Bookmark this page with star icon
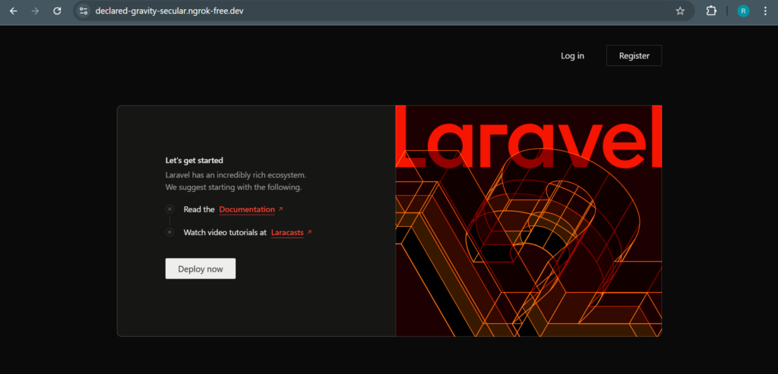 coord(680,11)
